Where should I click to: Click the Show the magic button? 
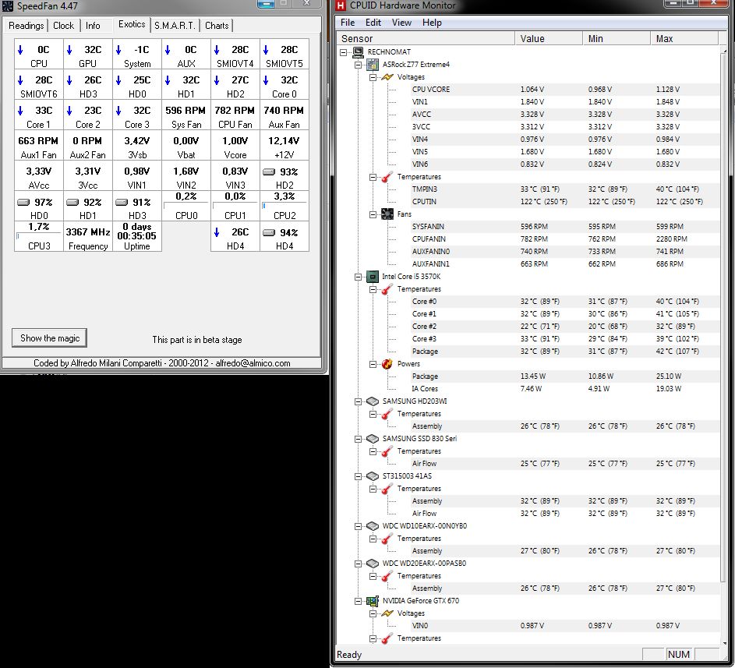(x=49, y=338)
